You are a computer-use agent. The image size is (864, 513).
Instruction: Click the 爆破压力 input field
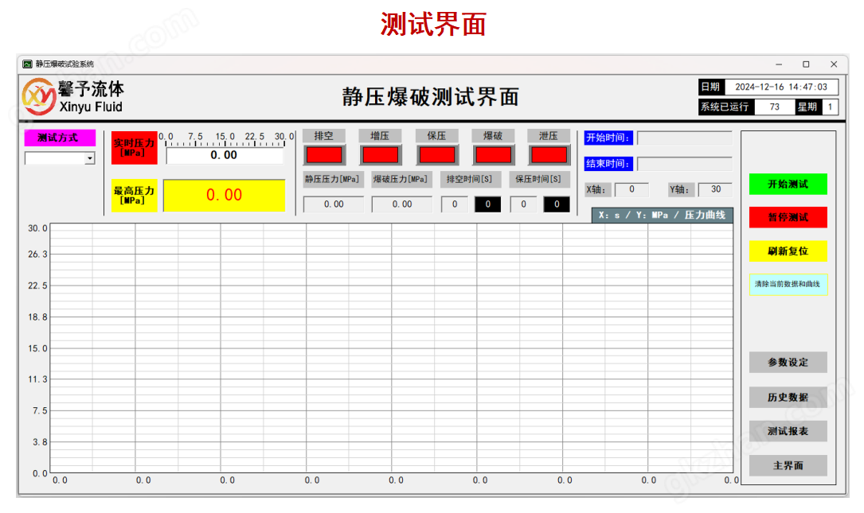(401, 204)
